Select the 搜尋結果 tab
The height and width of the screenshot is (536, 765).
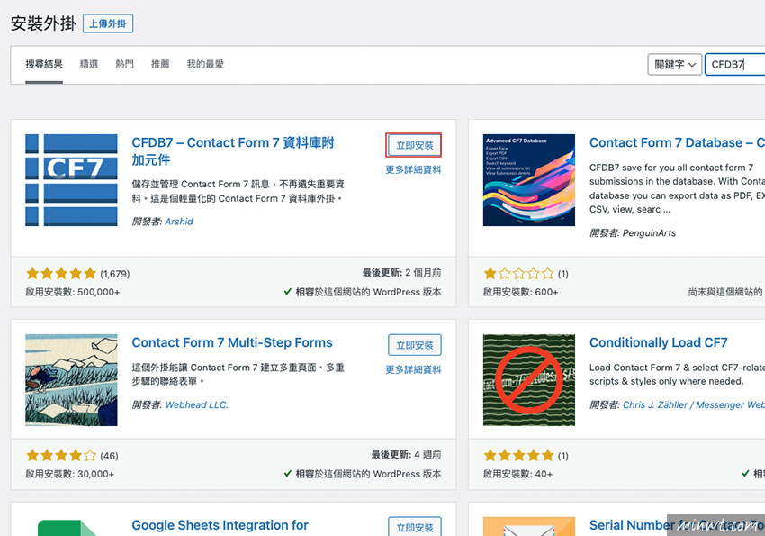pyautogui.click(x=44, y=64)
